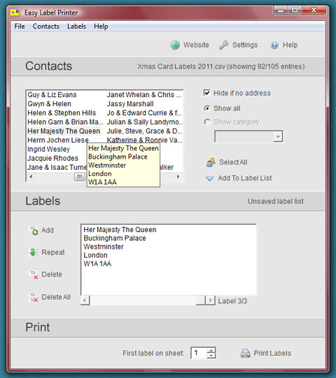Select contact Her Majesty The Queen in list
The image size is (336, 378).
pos(64,131)
